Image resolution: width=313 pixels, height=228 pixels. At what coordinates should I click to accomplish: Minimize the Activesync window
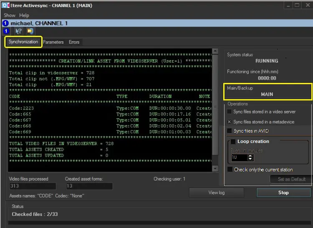[x=288, y=5]
